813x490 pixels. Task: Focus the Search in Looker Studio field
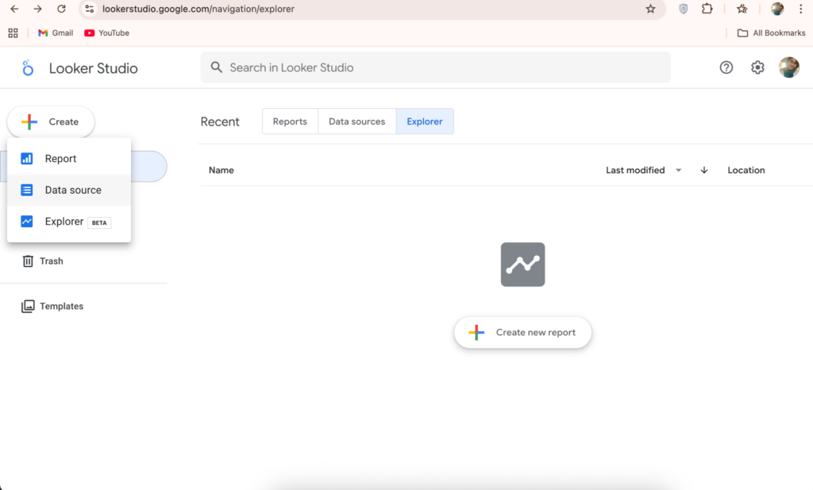coord(435,68)
